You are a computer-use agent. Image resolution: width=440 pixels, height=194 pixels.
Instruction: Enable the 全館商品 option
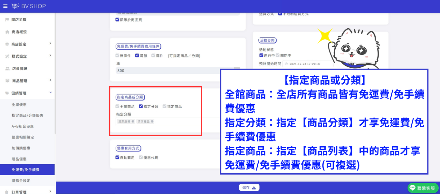(x=117, y=106)
